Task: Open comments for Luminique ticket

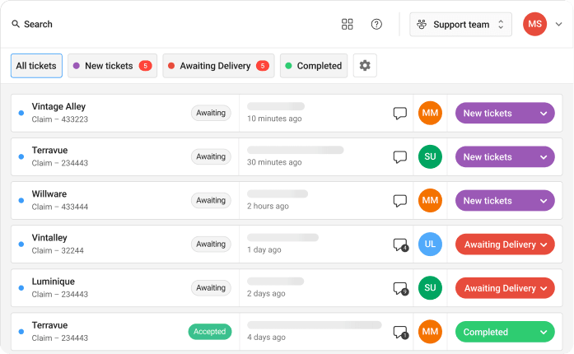Action: point(400,288)
